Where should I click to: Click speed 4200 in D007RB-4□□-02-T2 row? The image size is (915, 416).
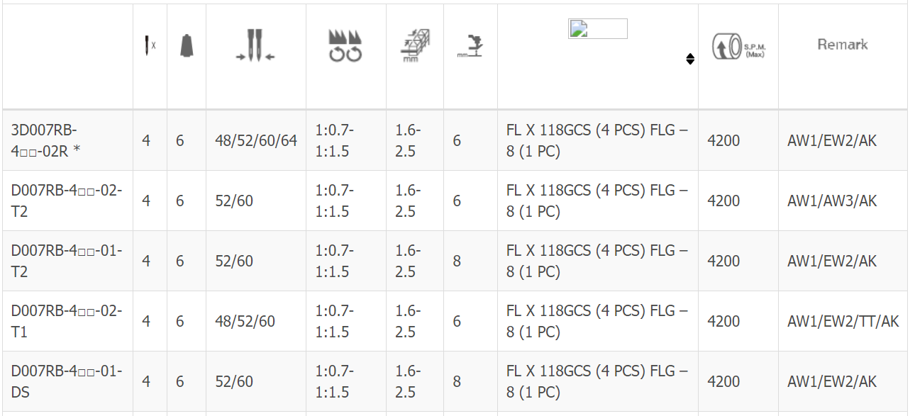point(723,201)
